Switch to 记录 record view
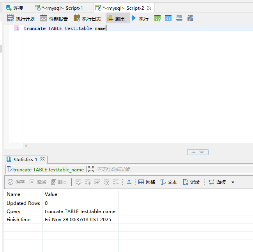 tap(191, 182)
